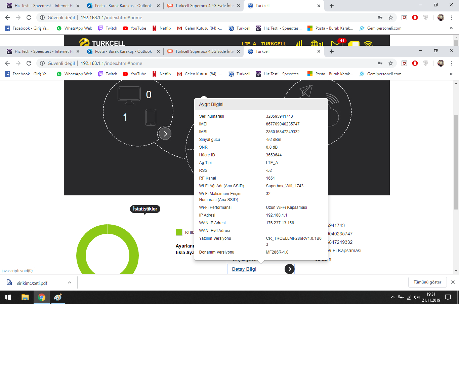Image resolution: width=459 pixels, height=380 pixels.
Task: Open the Windows Start menu
Action: [x=8, y=297]
